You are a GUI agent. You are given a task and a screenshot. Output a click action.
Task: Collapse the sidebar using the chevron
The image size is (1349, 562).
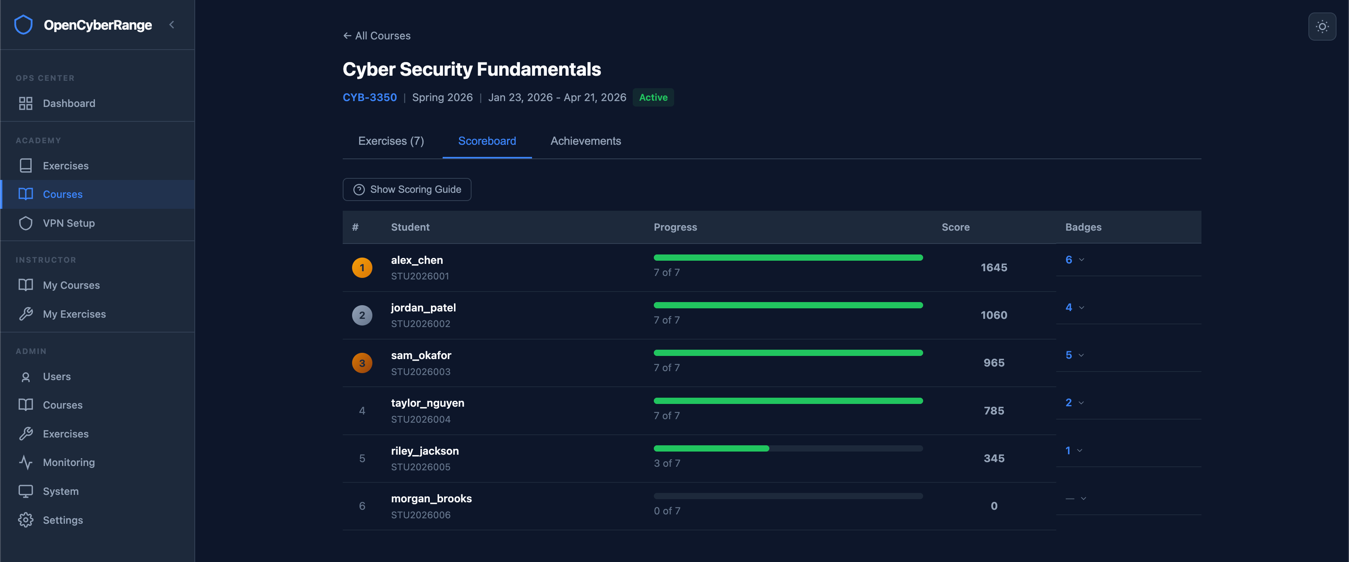pyautogui.click(x=171, y=25)
